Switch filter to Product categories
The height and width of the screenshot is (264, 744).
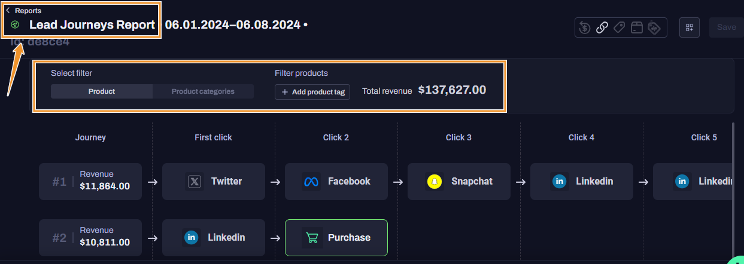203,91
